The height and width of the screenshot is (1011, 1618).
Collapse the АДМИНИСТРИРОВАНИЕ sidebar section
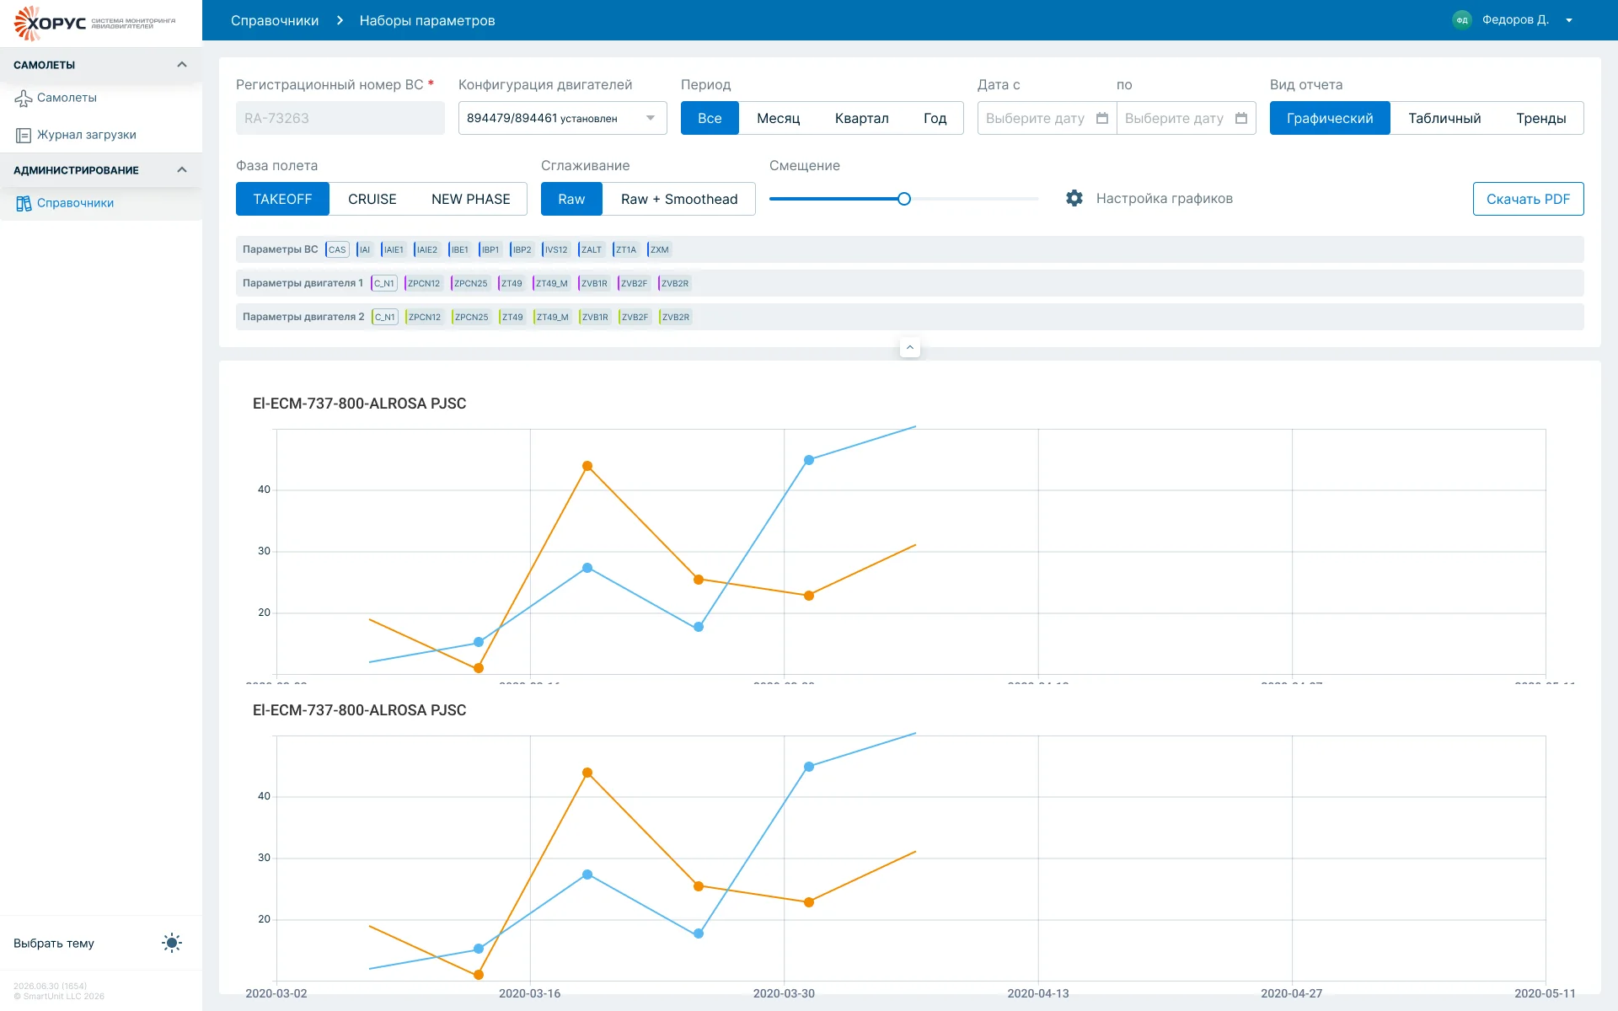pyautogui.click(x=182, y=170)
